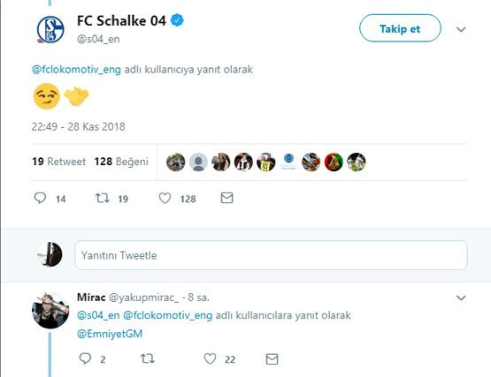Open @fclokomotiv_eng mention above the emojis
The width and height of the screenshot is (491, 377).
[x=76, y=70]
